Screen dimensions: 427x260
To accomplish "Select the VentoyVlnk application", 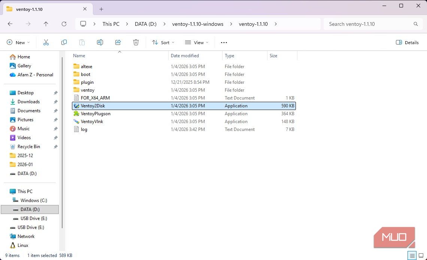I will pyautogui.click(x=184, y=122).
